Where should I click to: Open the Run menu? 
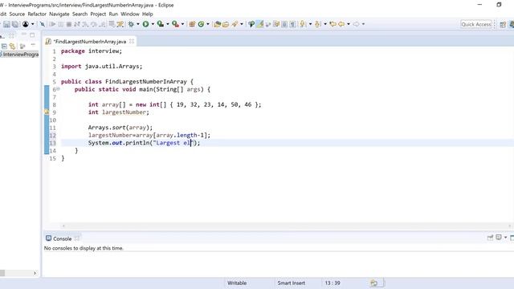pos(113,14)
